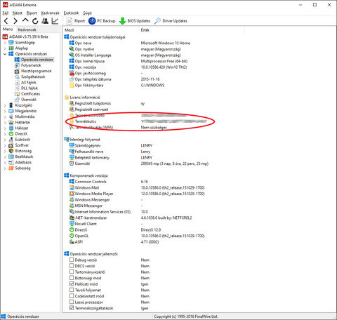
Task: Open the Kedvencek menu in the menu bar
Action: click(51, 13)
